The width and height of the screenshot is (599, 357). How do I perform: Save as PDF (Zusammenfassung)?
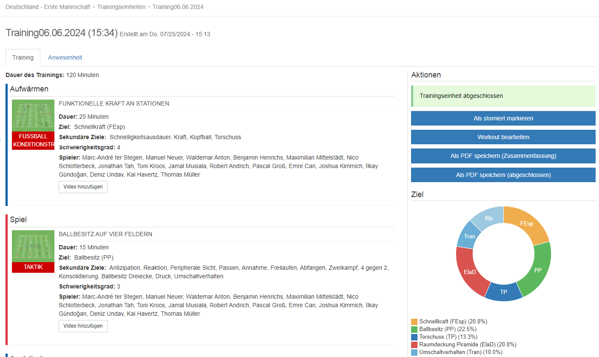point(503,156)
